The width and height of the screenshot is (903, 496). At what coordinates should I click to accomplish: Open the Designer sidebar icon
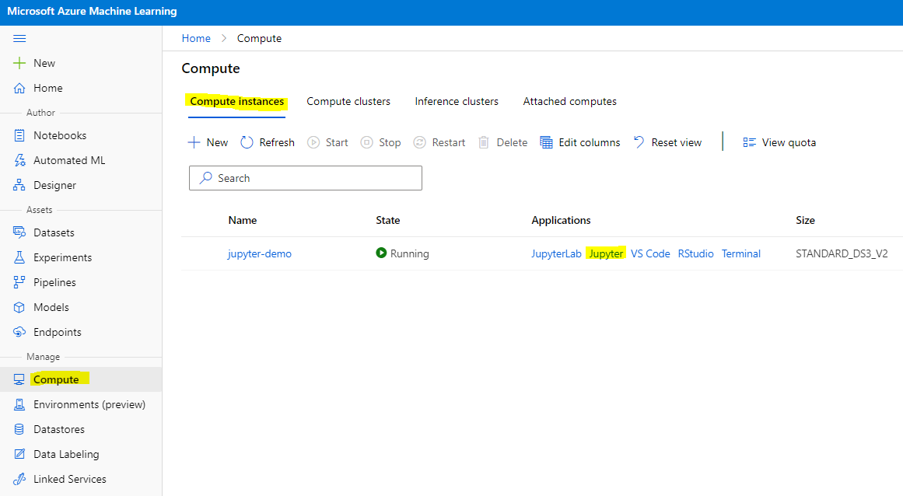pyautogui.click(x=20, y=185)
